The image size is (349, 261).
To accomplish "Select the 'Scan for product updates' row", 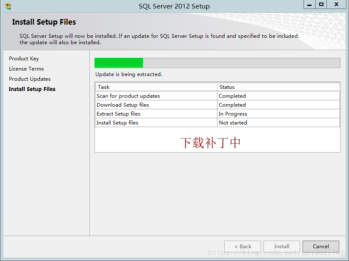I will click(x=217, y=96).
